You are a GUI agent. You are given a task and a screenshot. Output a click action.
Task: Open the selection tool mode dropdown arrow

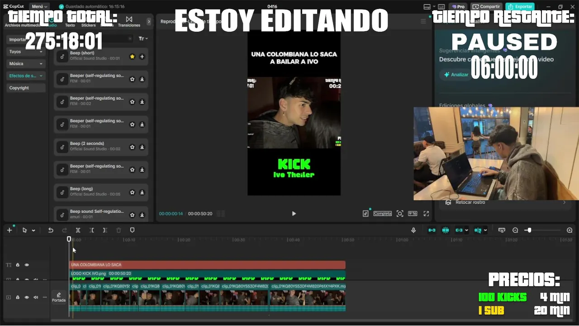33,230
